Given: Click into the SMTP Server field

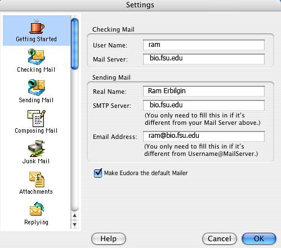Looking at the screenshot, I should [204, 105].
